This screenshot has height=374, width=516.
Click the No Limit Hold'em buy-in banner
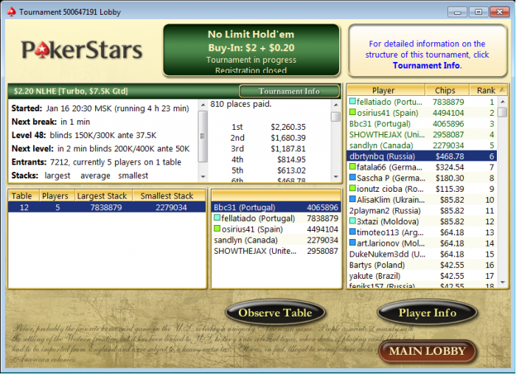251,50
